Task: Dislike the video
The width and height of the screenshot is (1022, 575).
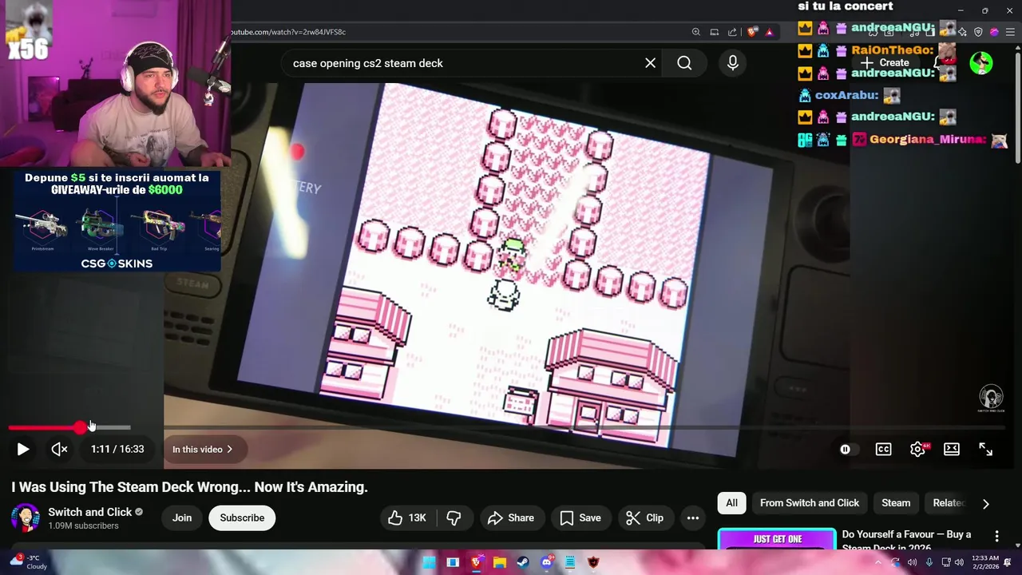Action: (454, 517)
